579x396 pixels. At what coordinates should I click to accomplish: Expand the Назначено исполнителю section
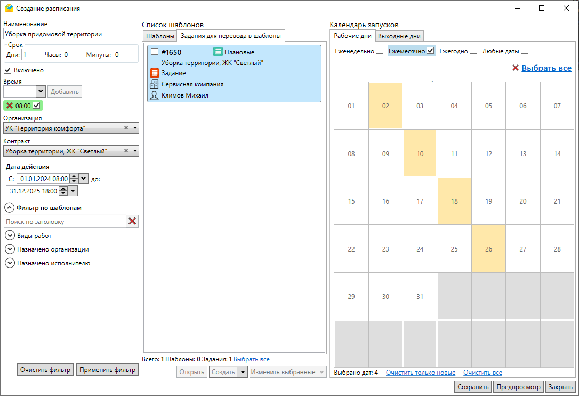tap(10, 263)
